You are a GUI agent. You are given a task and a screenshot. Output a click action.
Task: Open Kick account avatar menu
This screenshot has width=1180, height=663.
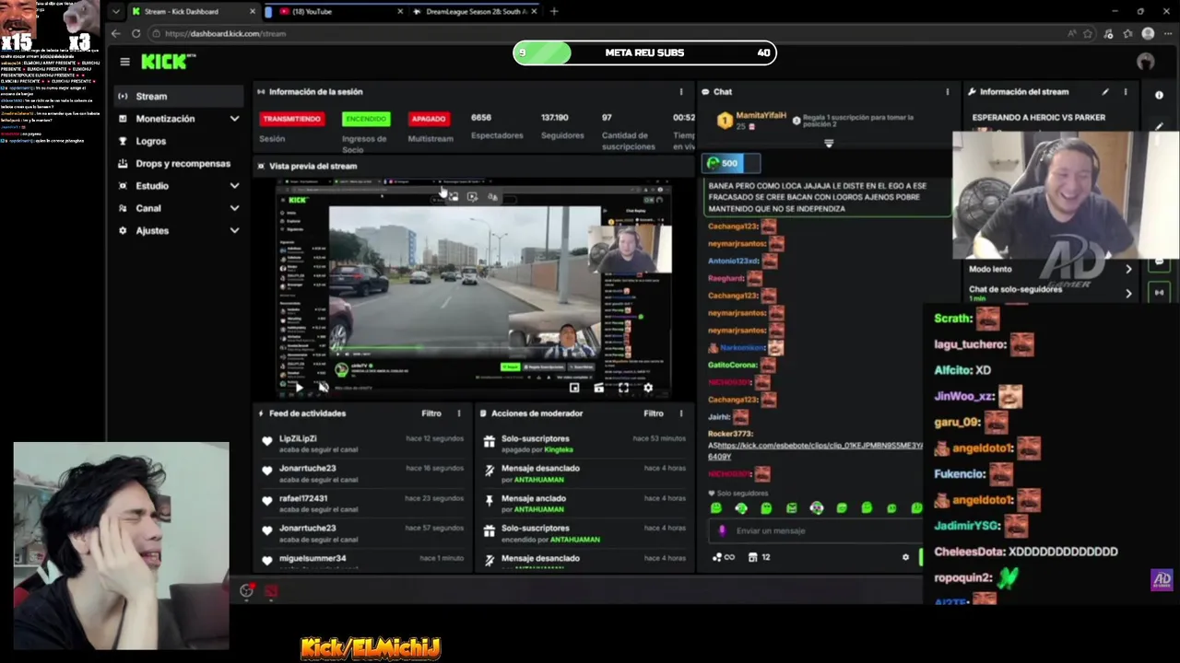(1146, 62)
